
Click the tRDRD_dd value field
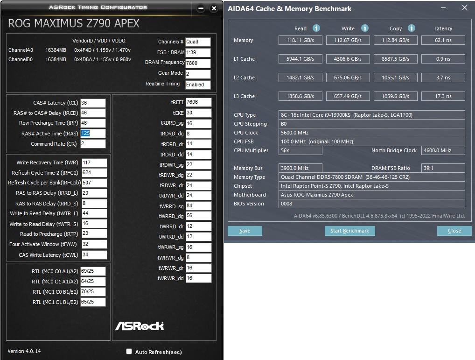click(x=198, y=155)
